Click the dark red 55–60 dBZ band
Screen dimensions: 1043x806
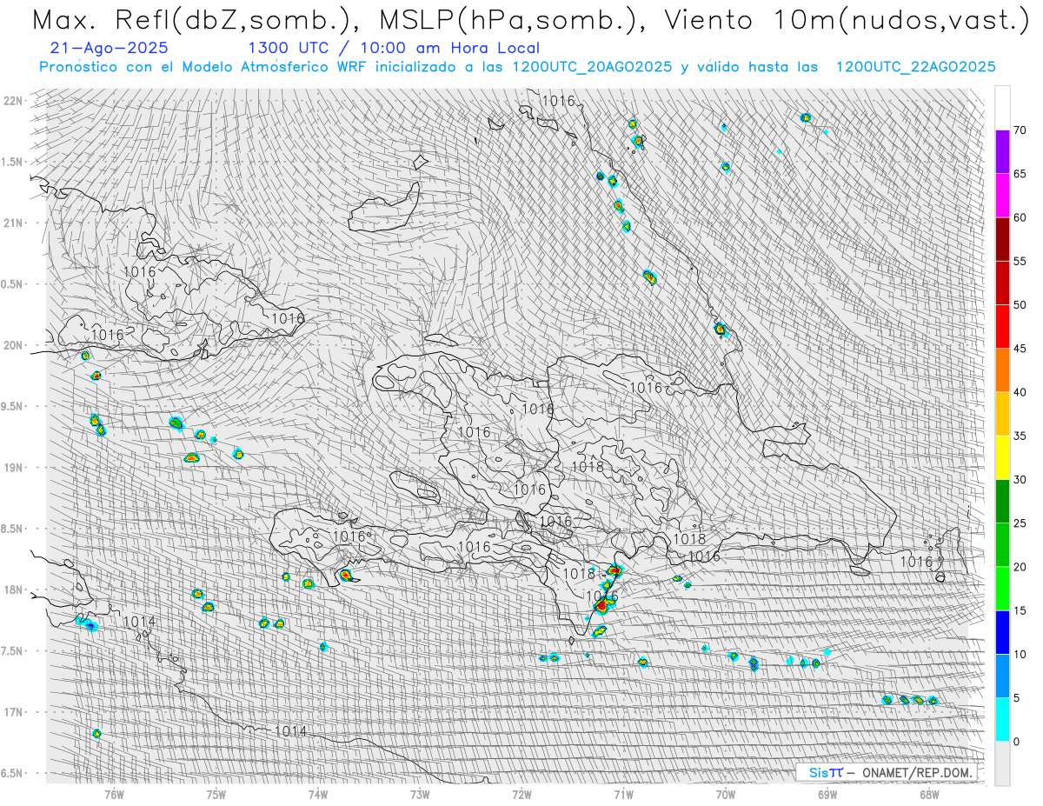click(x=1002, y=239)
